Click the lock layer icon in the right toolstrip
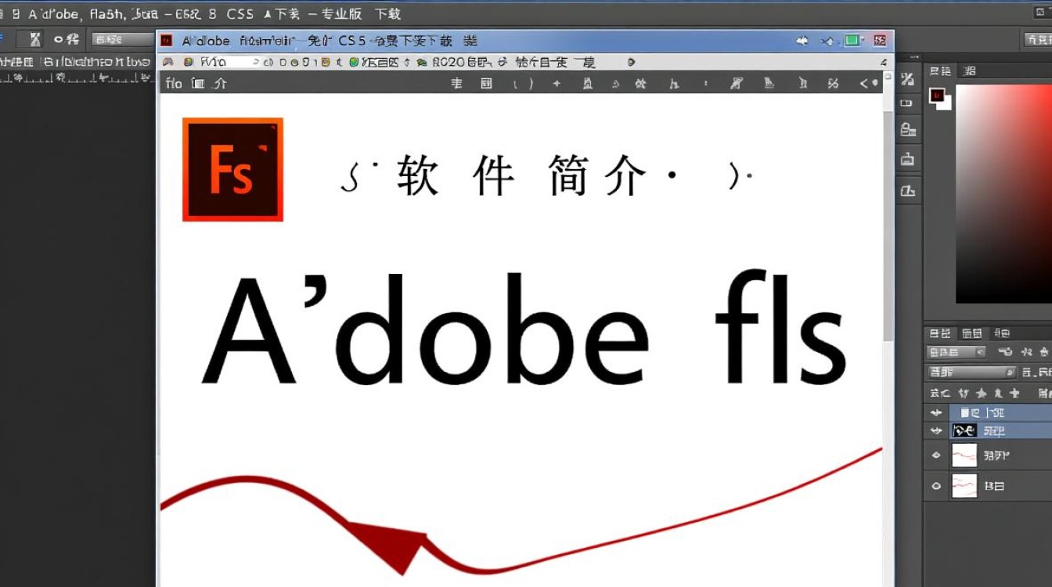Viewport: 1052px width, 587px height. pos(909,129)
